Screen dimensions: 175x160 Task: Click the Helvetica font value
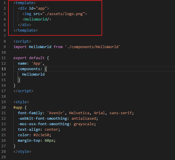pos(79,113)
